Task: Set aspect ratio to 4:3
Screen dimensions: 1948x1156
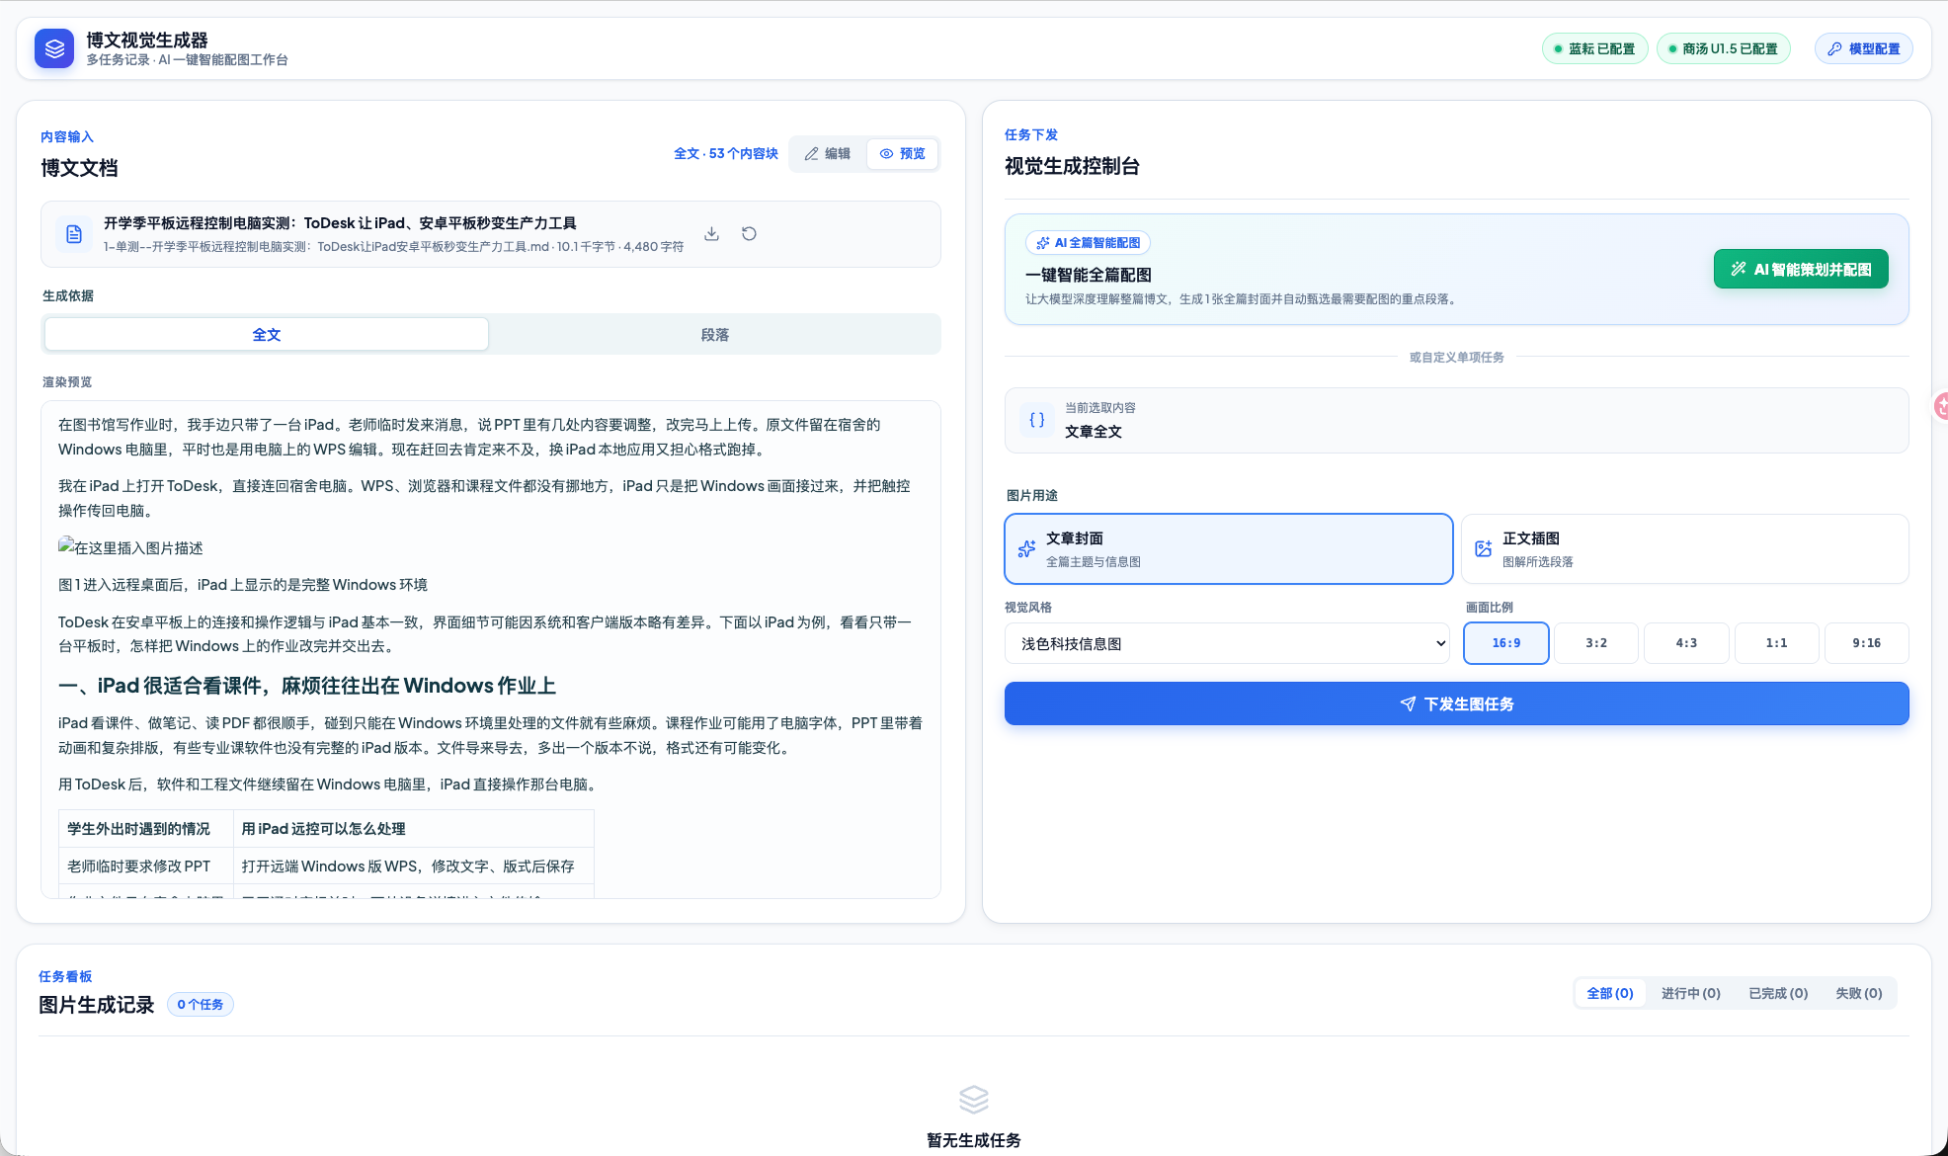Action: point(1686,643)
